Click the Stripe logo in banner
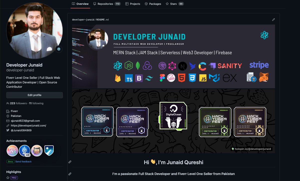 [x=259, y=65]
